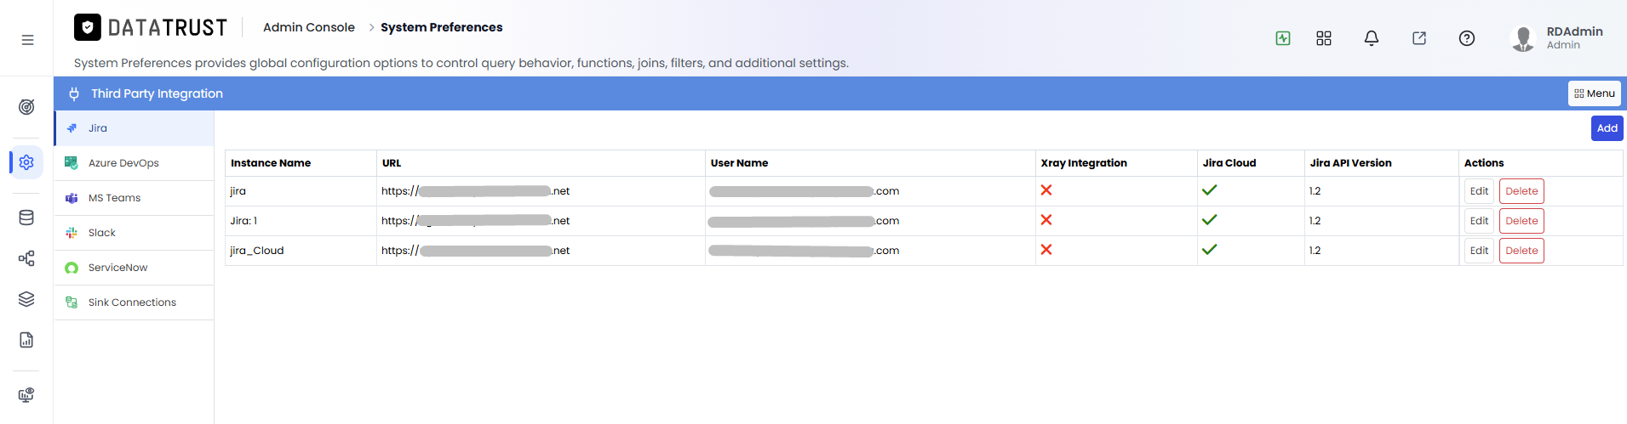
Task: Select the Jira integration tab
Action: pyautogui.click(x=135, y=128)
